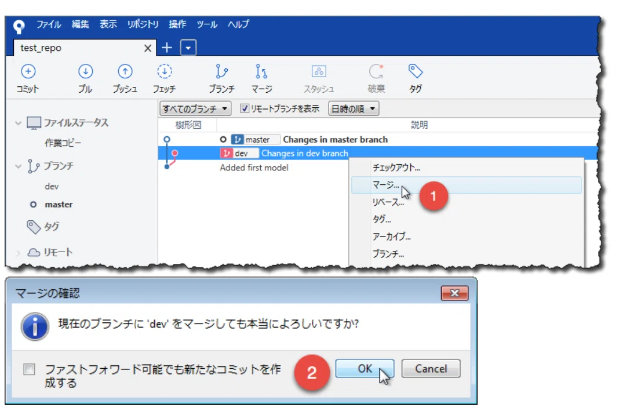Click the Sourcetree logo icon
This screenshot has height=414, width=619.
click(x=19, y=26)
